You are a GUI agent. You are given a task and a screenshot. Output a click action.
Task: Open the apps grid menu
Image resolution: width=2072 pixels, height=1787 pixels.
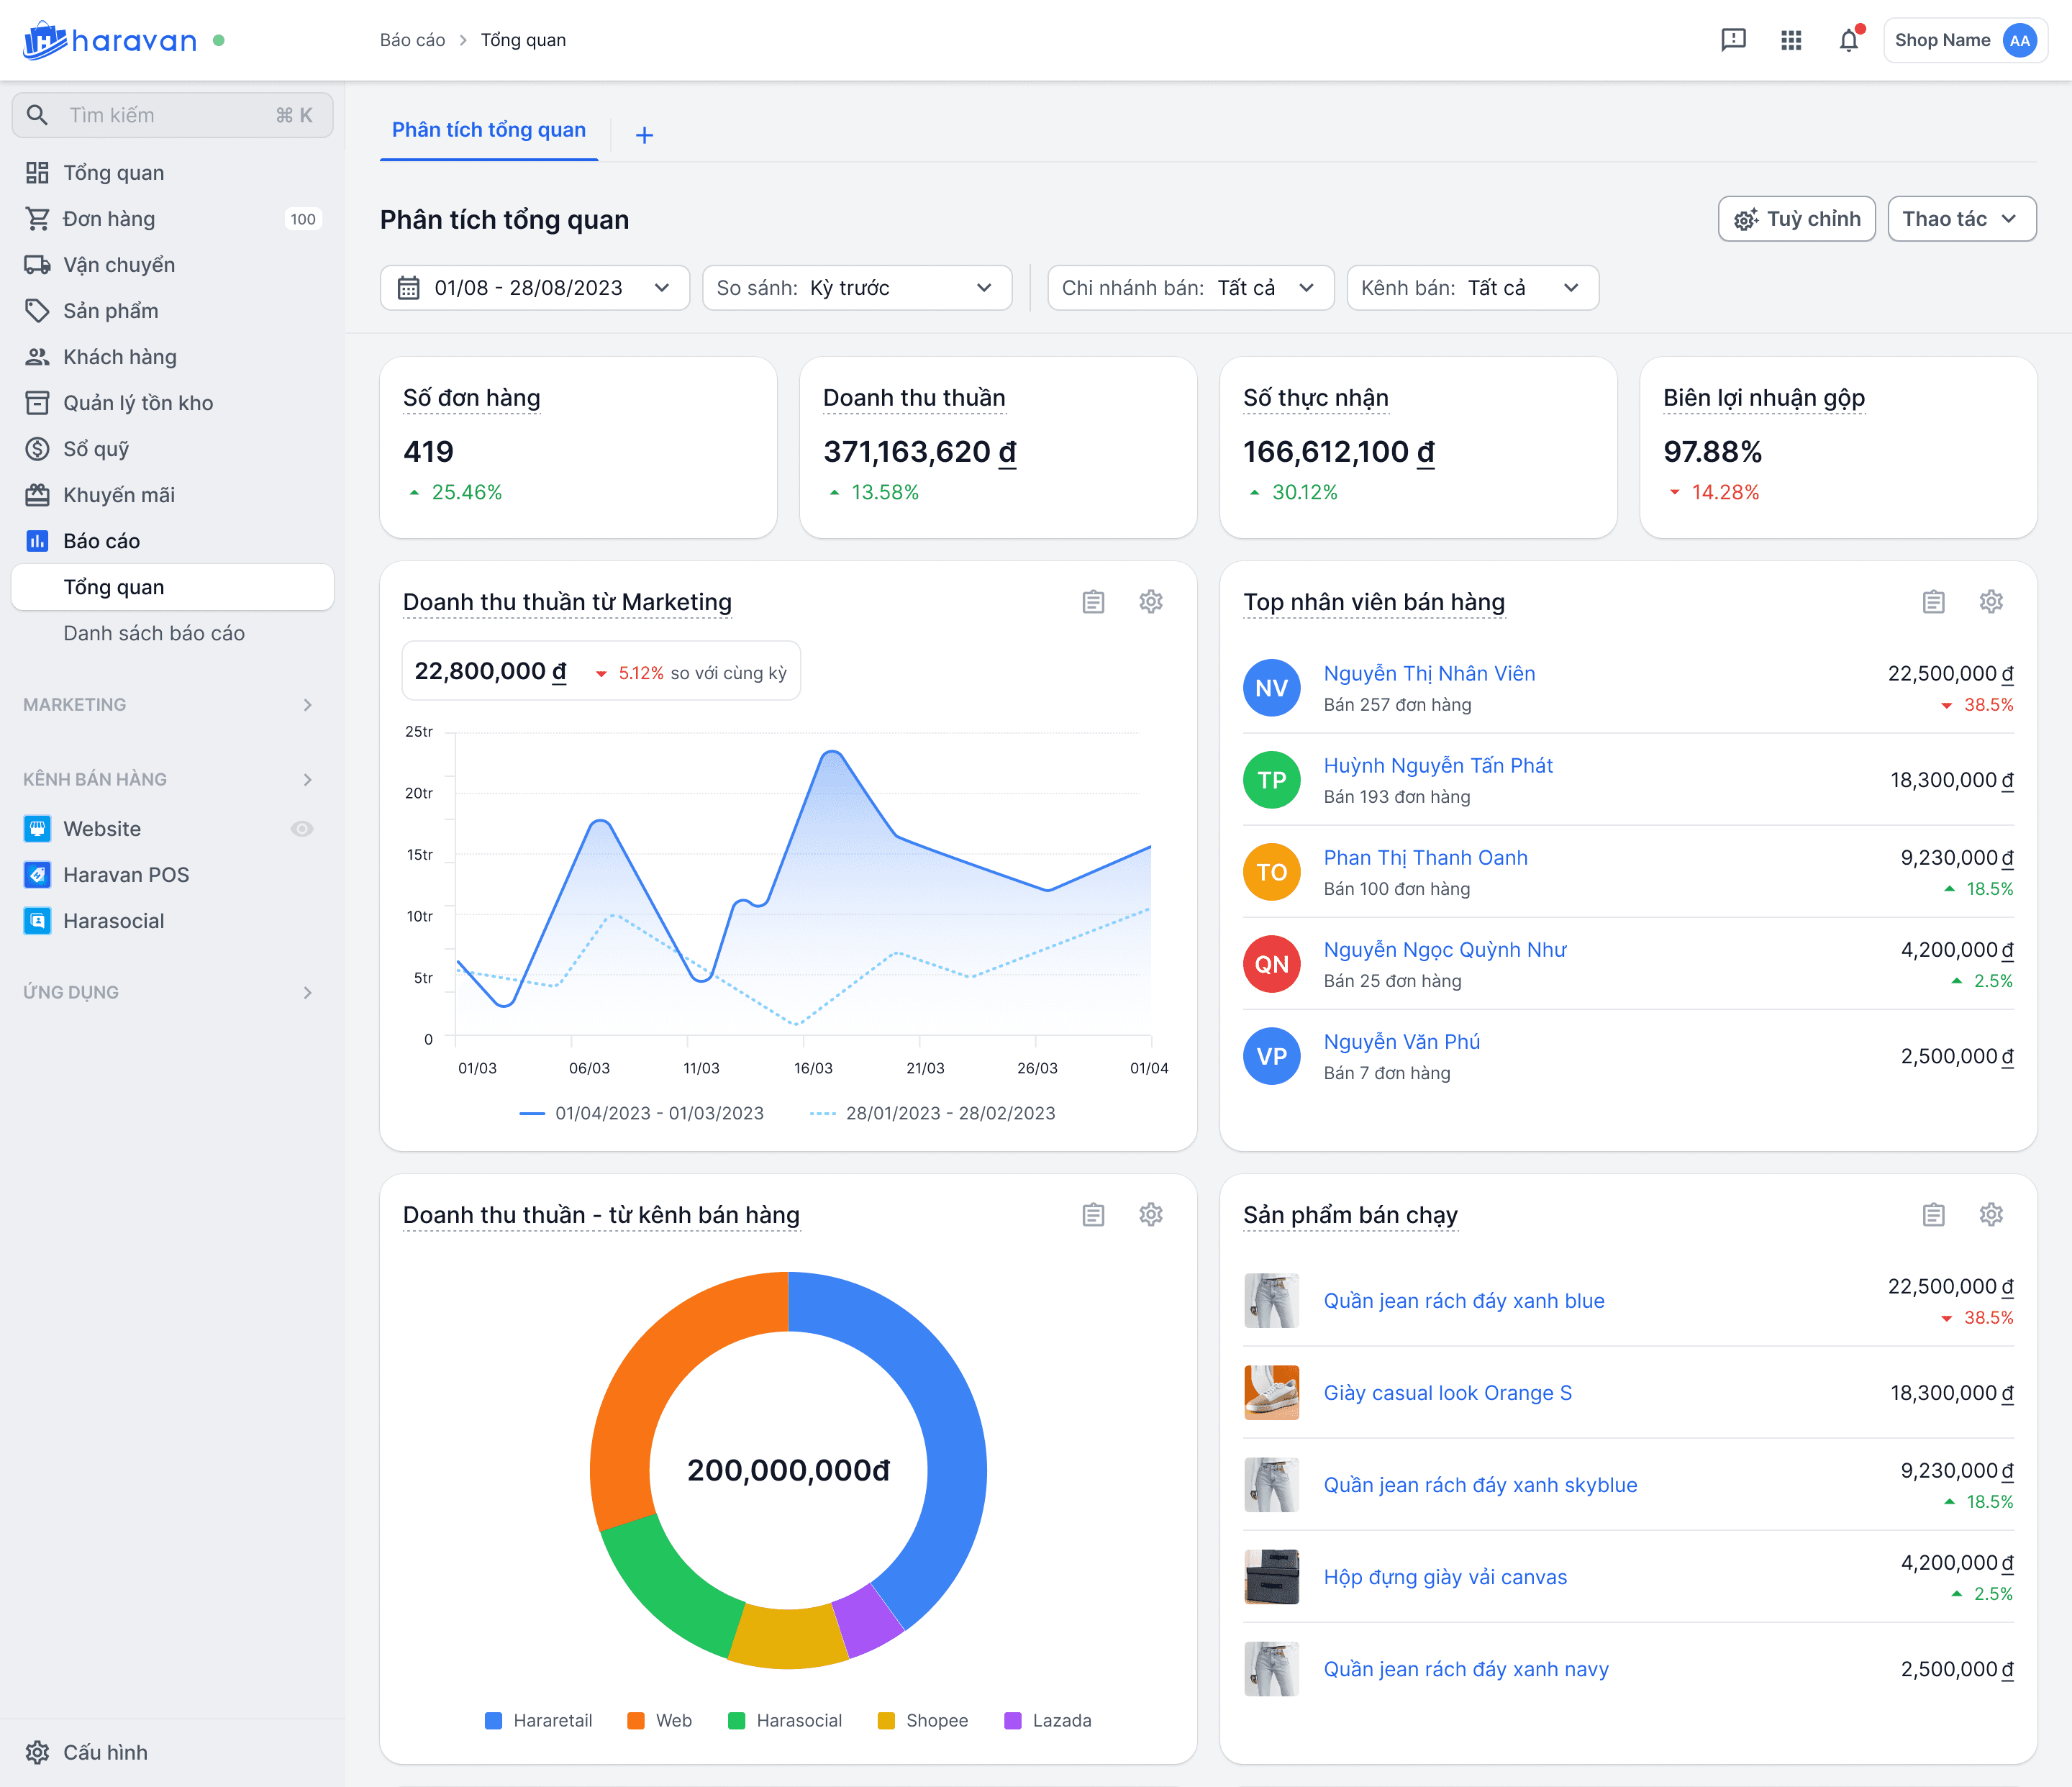(x=1791, y=40)
